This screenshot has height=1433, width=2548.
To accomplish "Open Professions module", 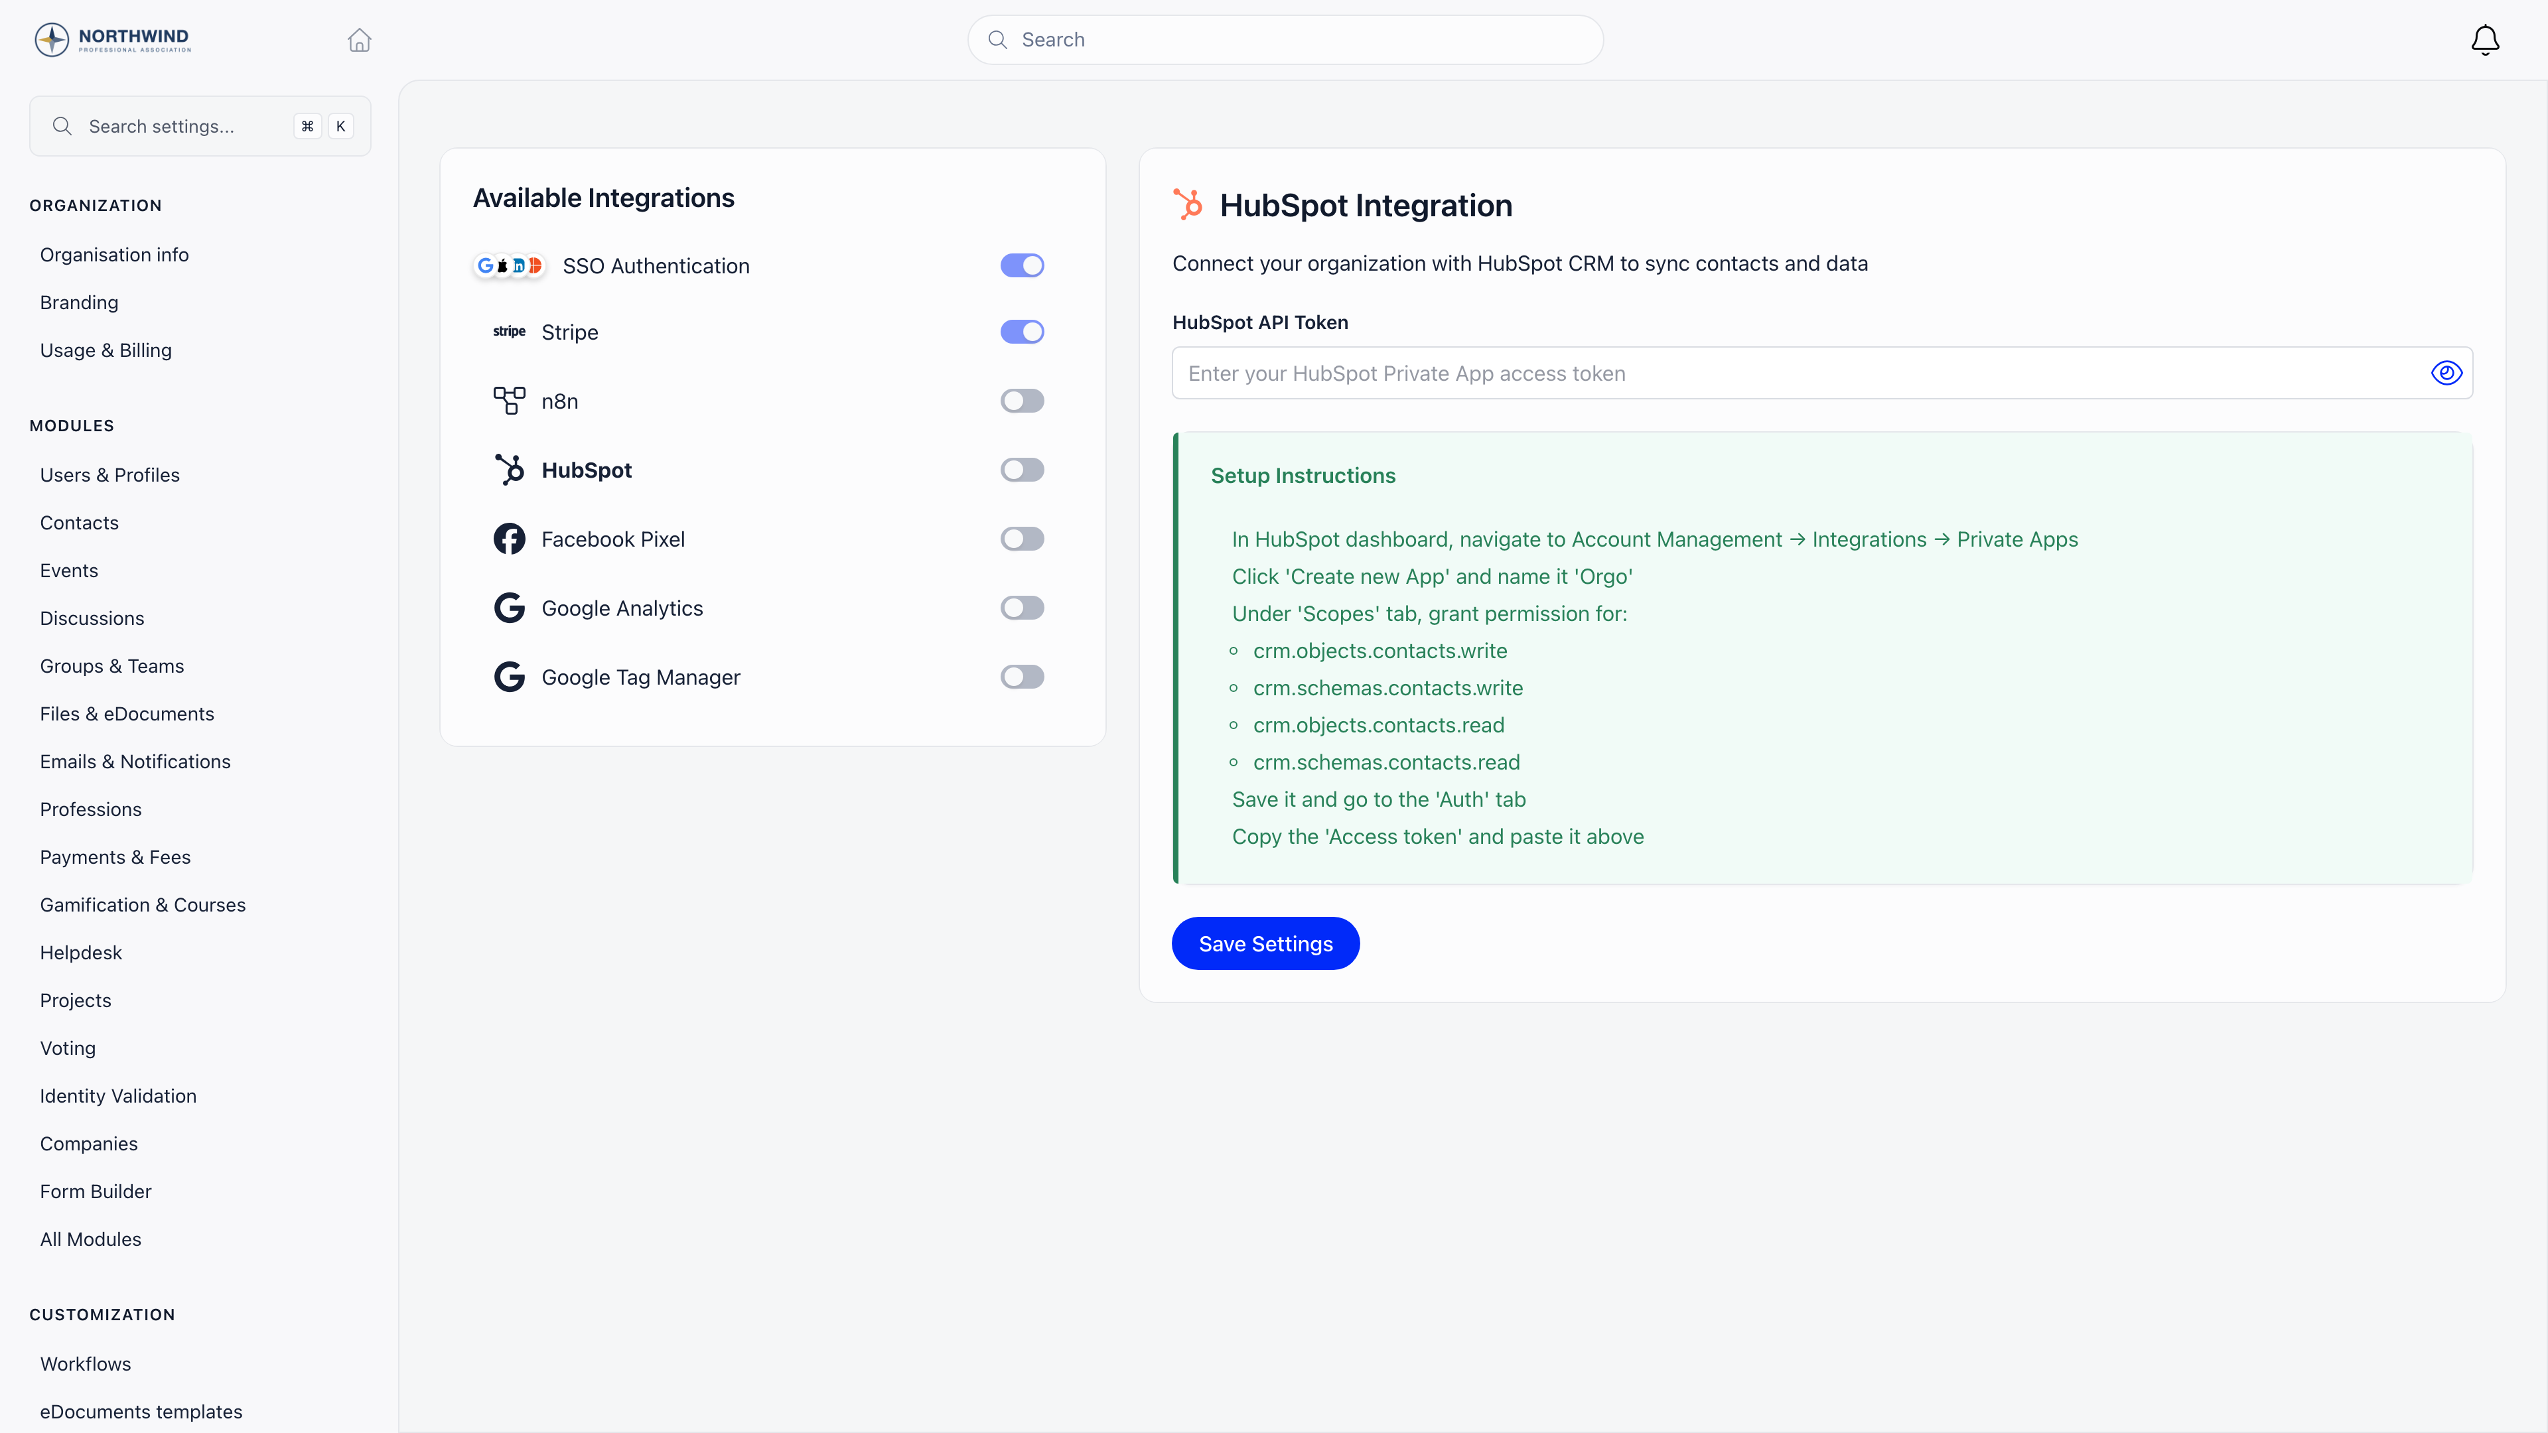I will pyautogui.click(x=91, y=809).
